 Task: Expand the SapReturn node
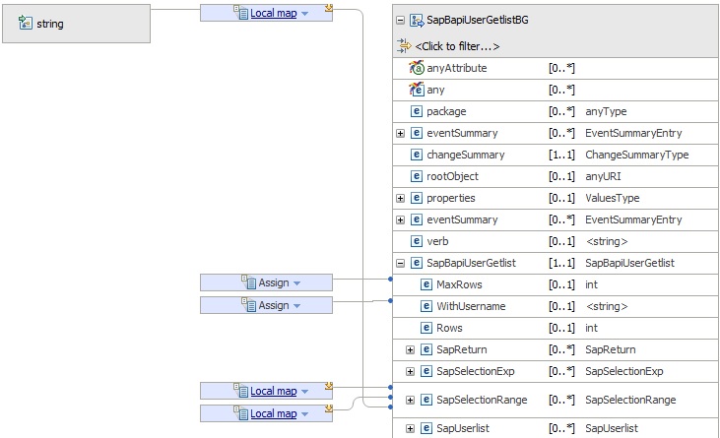coord(410,350)
